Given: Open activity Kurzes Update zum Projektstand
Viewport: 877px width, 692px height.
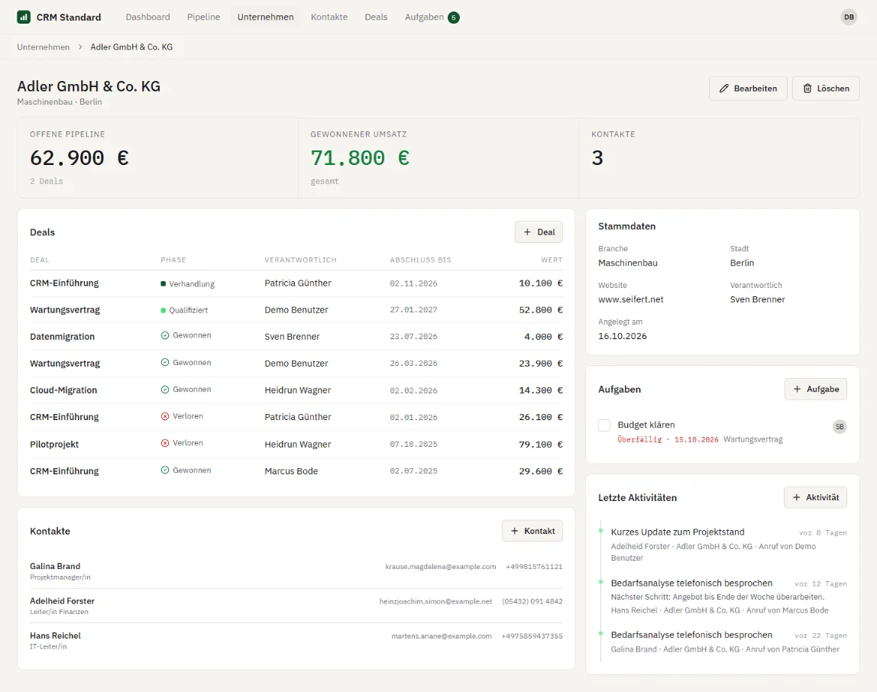Looking at the screenshot, I should [678, 532].
